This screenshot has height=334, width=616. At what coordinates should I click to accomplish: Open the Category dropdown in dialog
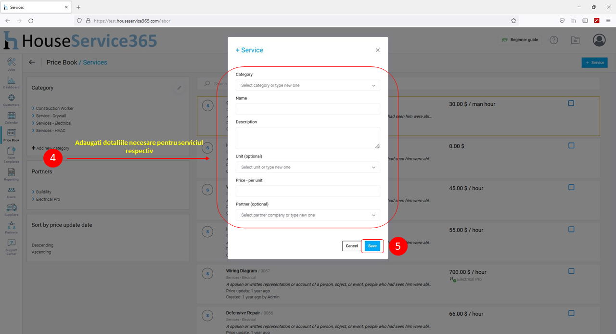[308, 86]
